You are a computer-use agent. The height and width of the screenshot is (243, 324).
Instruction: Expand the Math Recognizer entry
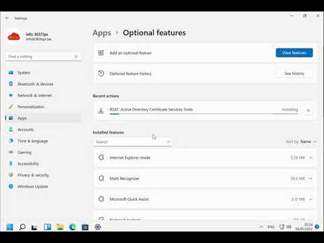pyautogui.click(x=310, y=178)
